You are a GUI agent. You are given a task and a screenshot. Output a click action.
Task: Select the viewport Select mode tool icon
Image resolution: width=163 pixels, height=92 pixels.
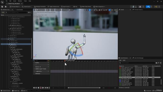(86, 10)
